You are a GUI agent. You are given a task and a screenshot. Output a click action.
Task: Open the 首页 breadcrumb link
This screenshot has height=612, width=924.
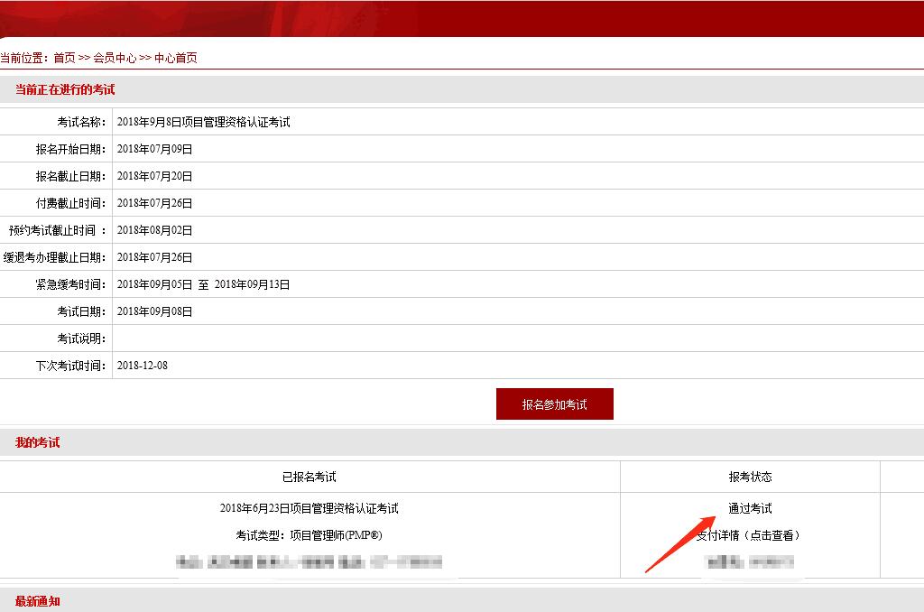click(x=64, y=58)
